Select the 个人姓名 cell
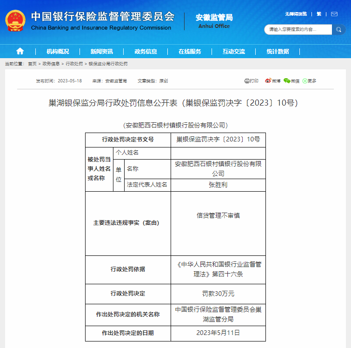The width and height of the screenshot is (351, 348). point(142,153)
